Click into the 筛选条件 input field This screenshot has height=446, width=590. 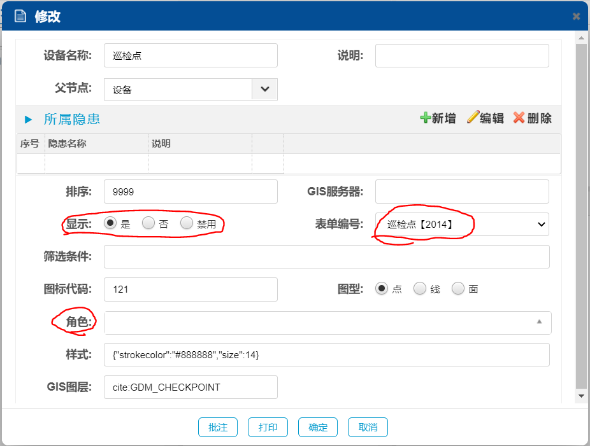click(x=326, y=257)
